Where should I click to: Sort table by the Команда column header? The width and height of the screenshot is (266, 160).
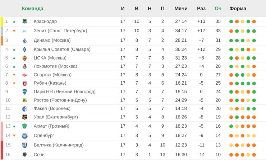(x=33, y=9)
